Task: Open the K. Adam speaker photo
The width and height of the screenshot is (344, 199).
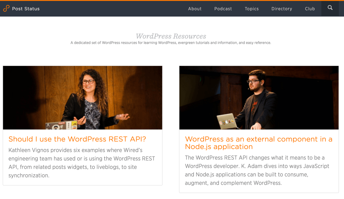Action: click(259, 97)
